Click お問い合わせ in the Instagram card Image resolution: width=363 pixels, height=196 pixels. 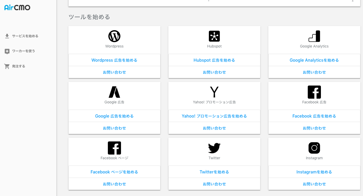point(314,184)
